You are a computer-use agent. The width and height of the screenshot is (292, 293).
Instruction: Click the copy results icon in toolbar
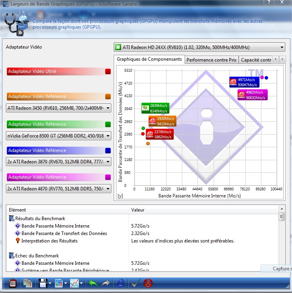coord(28,284)
